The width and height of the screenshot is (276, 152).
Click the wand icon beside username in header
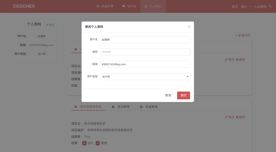tap(270, 6)
